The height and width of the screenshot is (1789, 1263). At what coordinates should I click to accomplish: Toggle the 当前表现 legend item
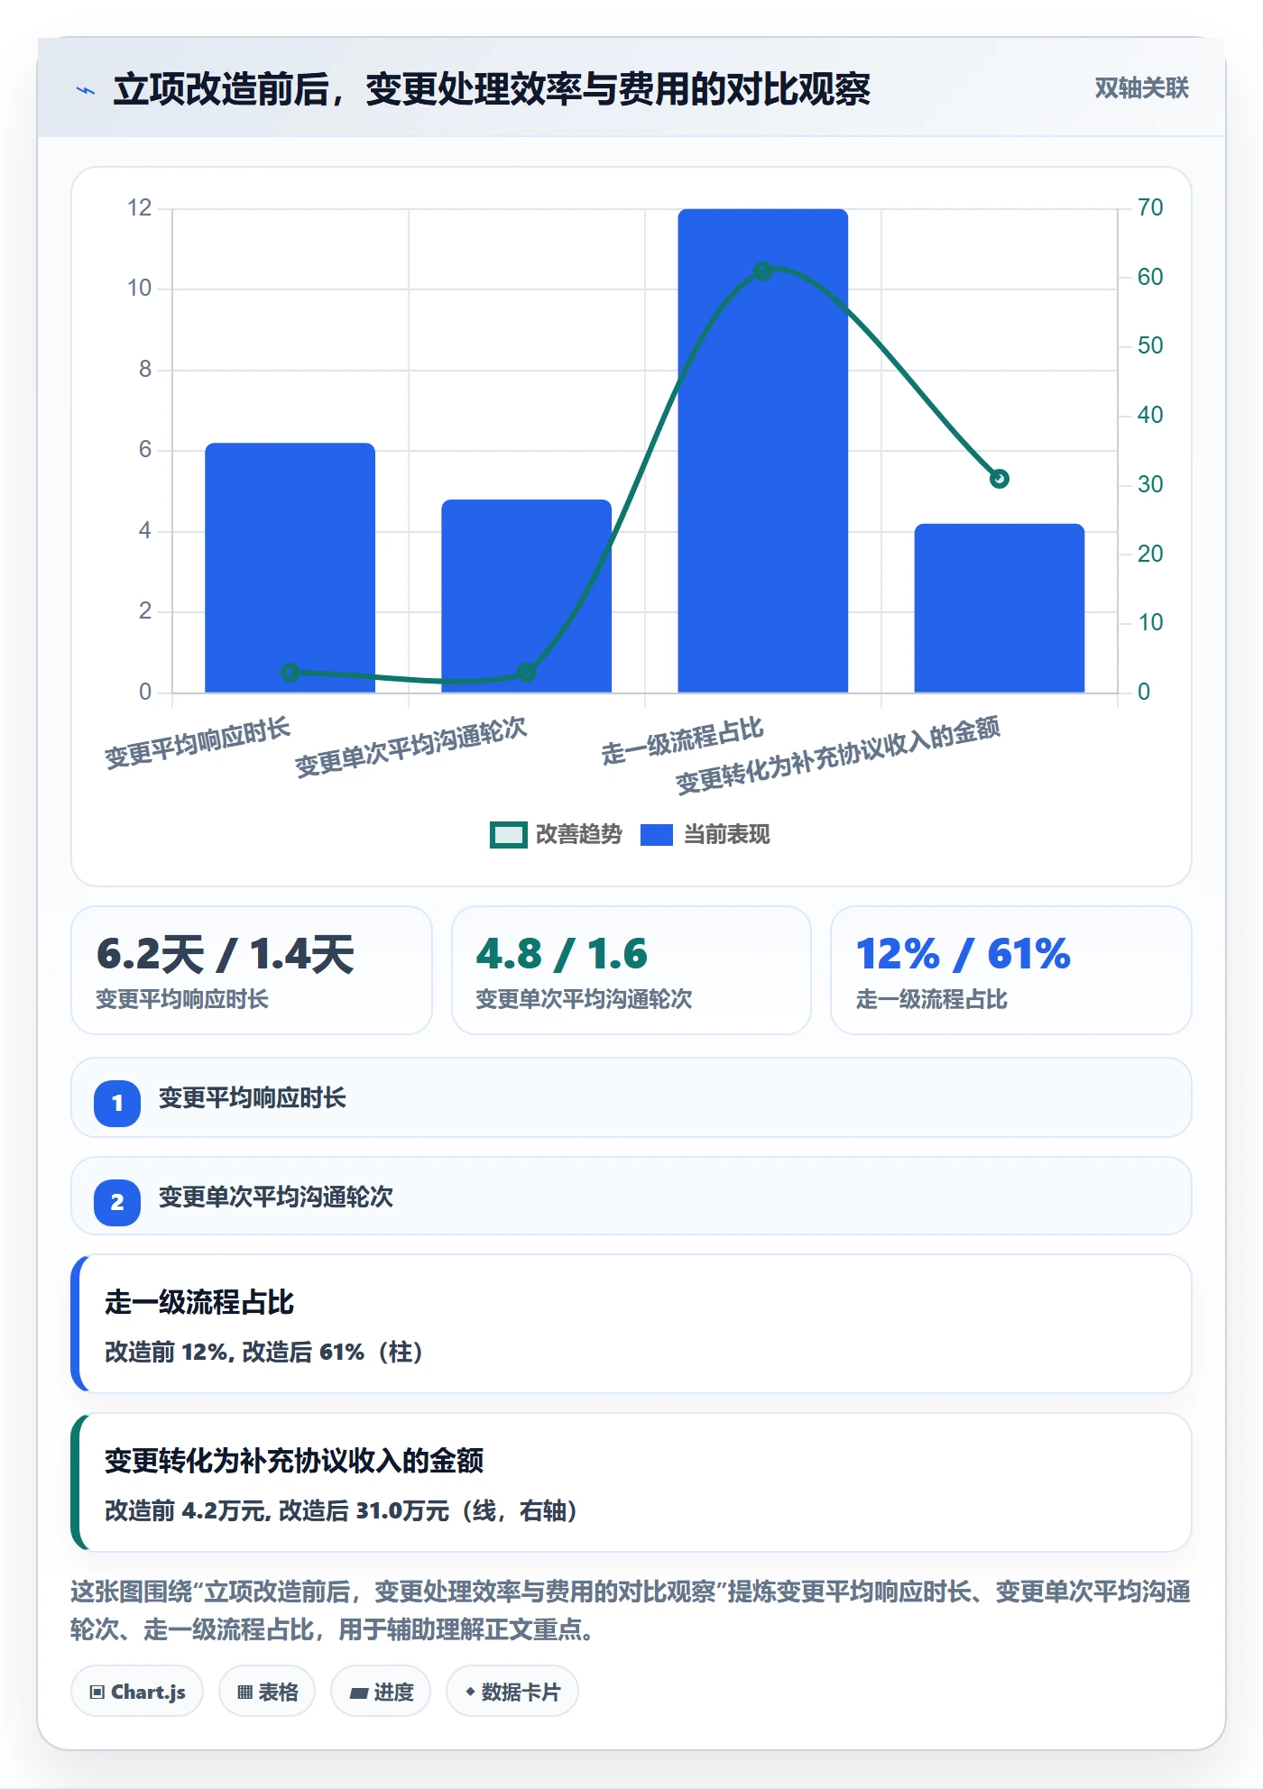coord(705,834)
